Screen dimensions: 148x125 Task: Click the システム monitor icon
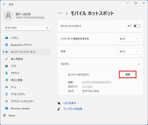coord(6,38)
